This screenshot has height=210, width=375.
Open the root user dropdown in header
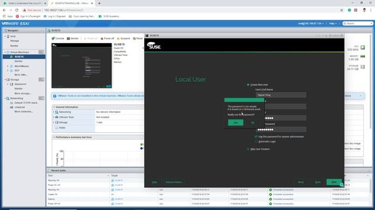tap(311, 23)
